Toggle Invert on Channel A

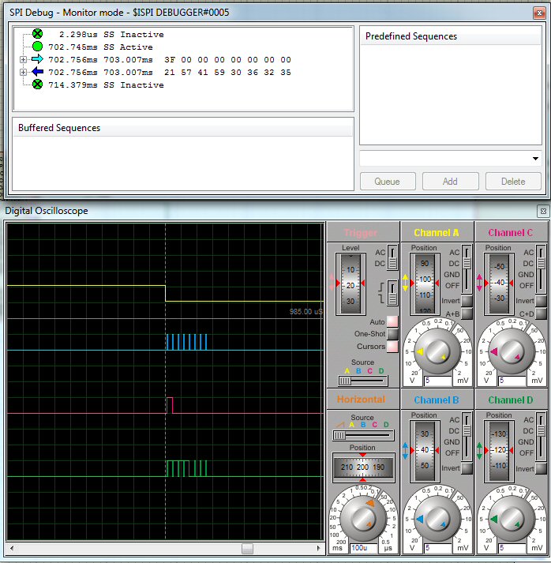point(467,301)
